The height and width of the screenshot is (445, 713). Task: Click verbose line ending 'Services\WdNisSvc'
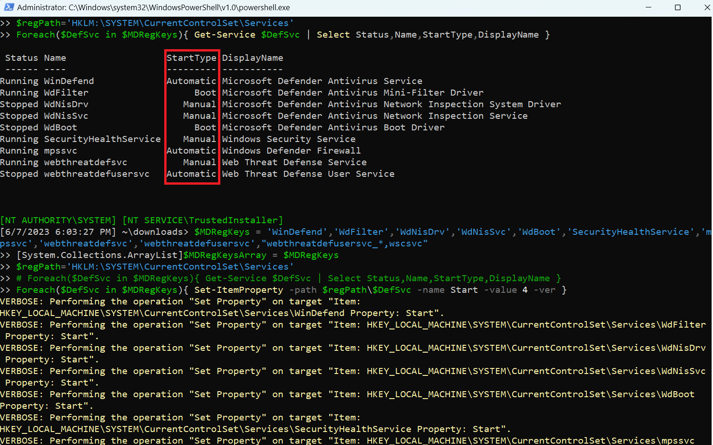353,371
